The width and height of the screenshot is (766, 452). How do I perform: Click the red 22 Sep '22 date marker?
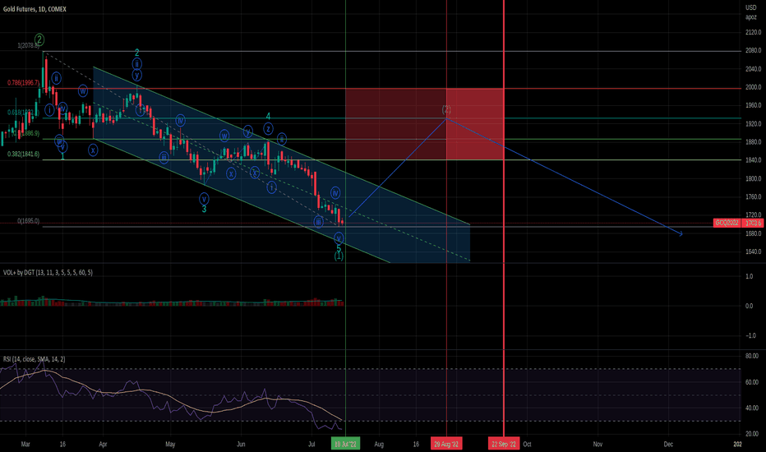tap(504, 444)
